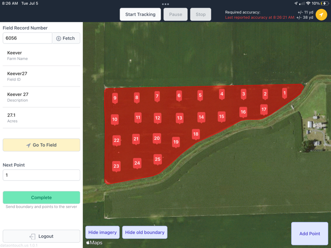Tap the battery status indicator
The image size is (331, 248).
(324, 3)
